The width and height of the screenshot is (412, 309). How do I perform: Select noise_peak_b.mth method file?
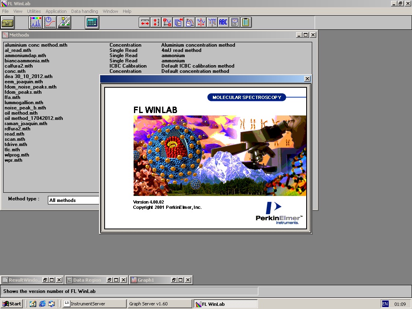pyautogui.click(x=25, y=108)
